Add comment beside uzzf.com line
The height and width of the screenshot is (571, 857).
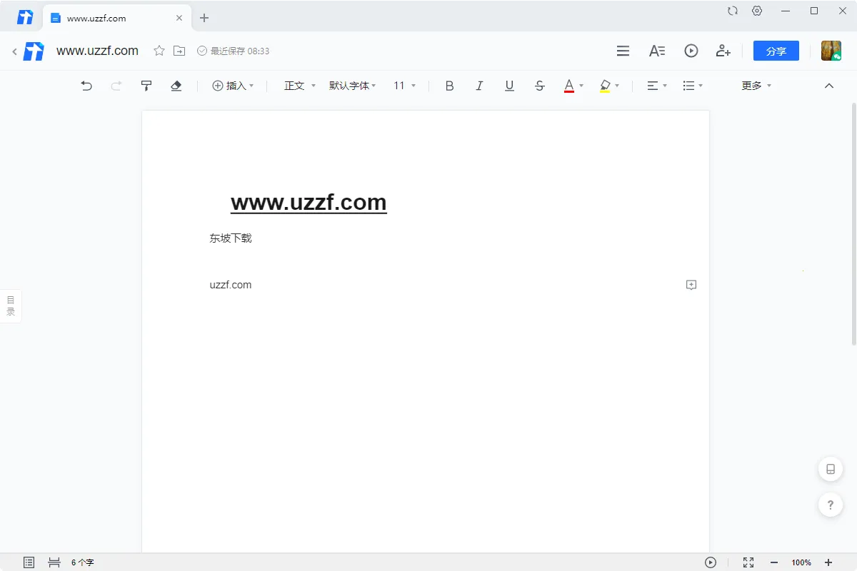point(691,285)
